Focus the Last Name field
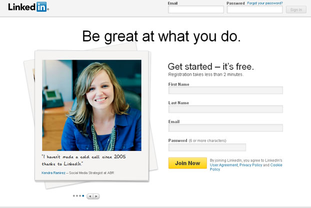311x208 pixels. 225,109
